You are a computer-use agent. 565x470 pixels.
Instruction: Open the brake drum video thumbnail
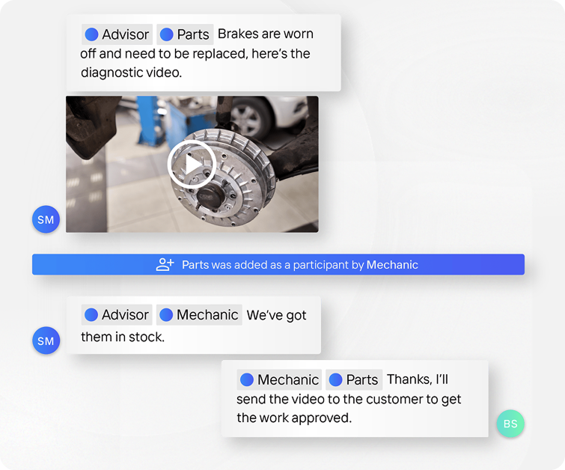coord(192,164)
